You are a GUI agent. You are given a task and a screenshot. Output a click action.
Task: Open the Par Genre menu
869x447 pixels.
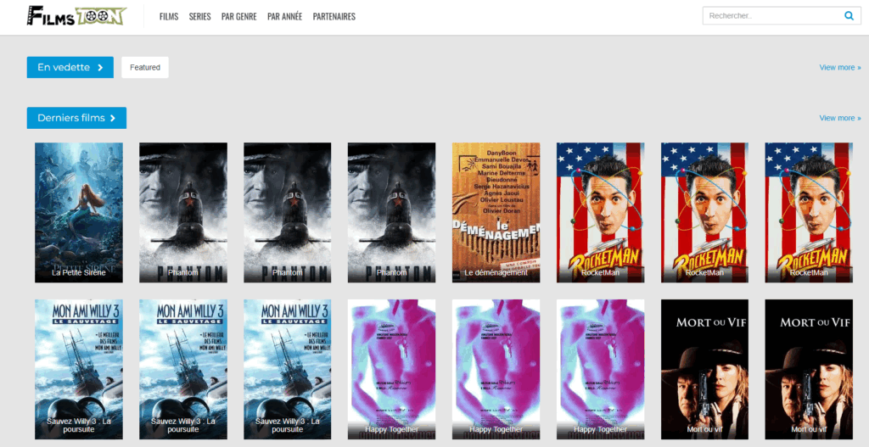click(x=238, y=17)
